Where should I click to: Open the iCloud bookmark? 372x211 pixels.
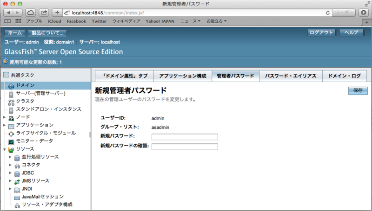point(54,21)
